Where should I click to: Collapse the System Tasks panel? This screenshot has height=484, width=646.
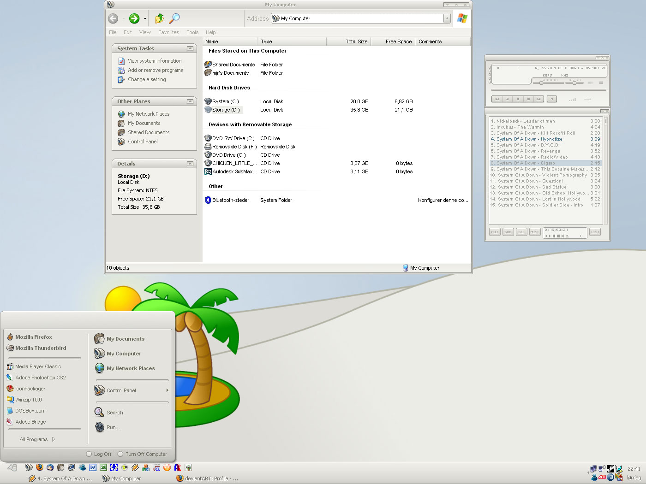pos(190,48)
